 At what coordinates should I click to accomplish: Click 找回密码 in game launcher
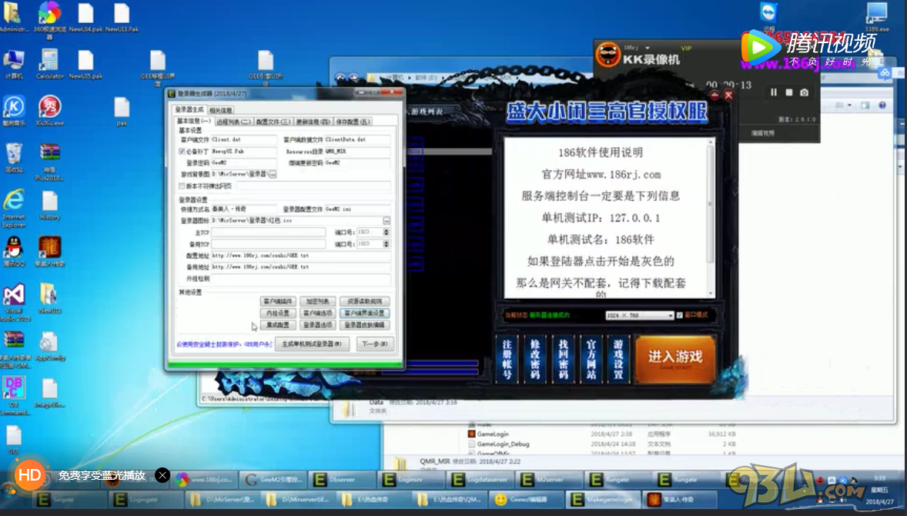564,359
